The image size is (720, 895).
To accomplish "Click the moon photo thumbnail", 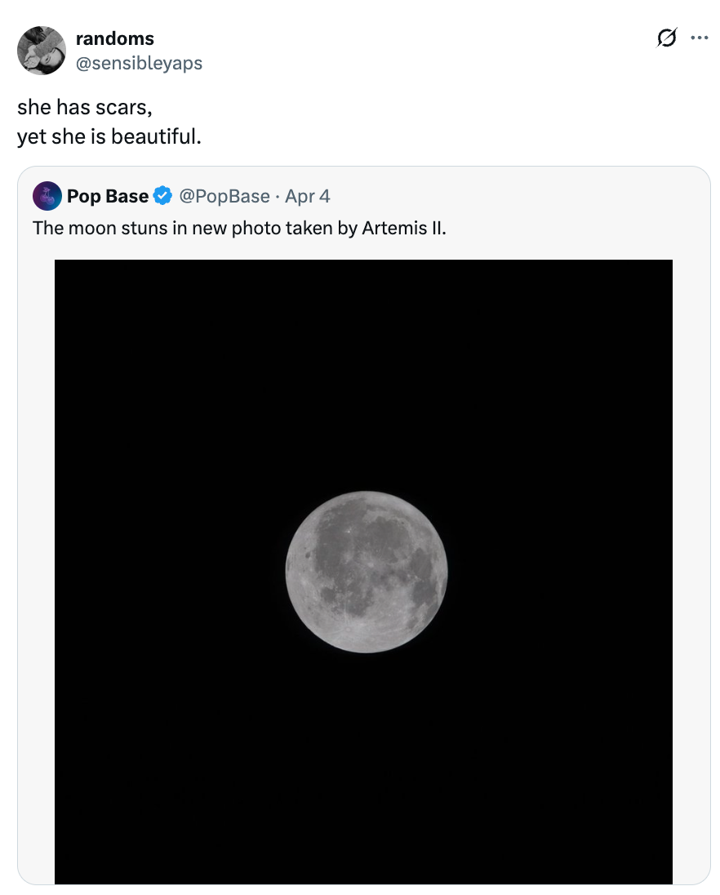I will pyautogui.click(x=363, y=572).
